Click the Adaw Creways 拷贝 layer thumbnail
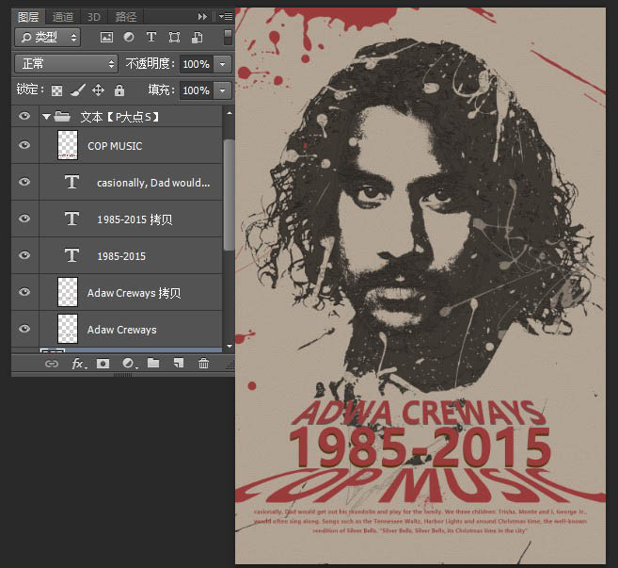The image size is (618, 568). pos(67,293)
